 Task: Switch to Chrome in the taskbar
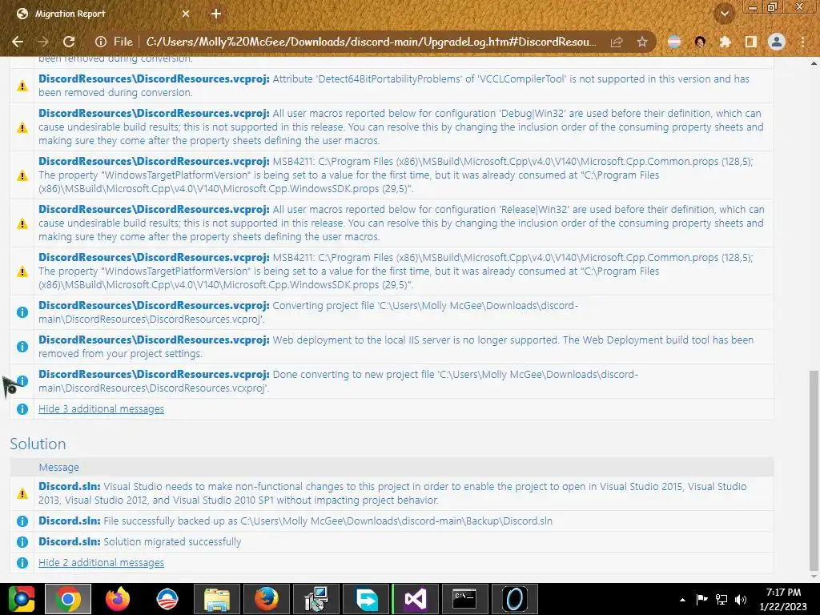point(68,599)
